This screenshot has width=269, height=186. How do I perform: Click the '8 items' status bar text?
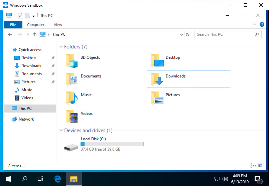[15, 166]
